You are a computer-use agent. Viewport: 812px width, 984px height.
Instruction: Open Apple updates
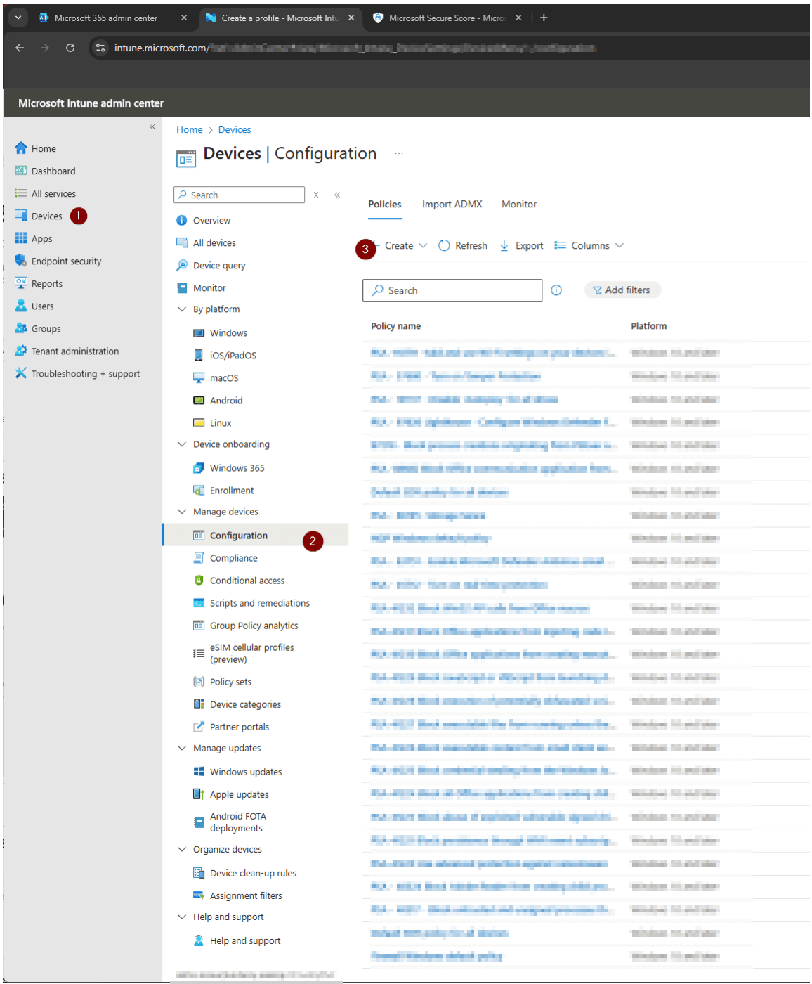(239, 794)
